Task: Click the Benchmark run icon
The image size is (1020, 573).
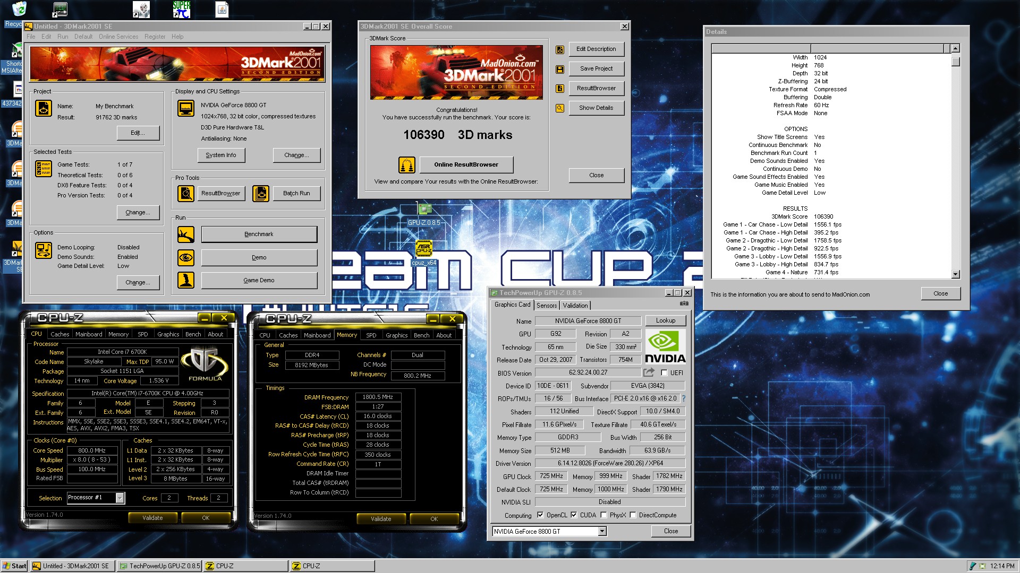Action: point(186,235)
